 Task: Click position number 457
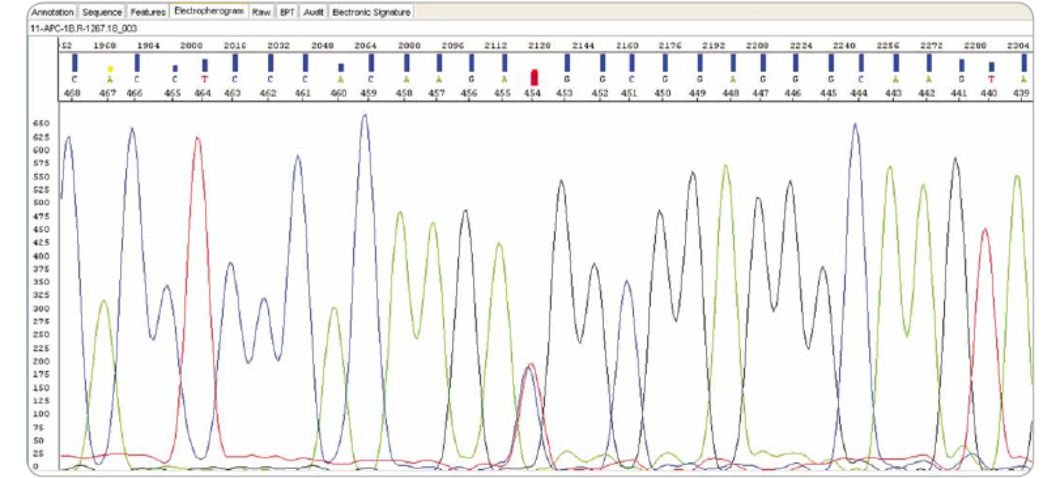coord(437,93)
